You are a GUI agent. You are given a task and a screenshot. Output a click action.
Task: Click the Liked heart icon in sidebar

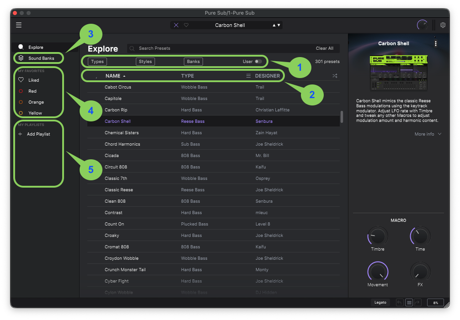point(21,80)
